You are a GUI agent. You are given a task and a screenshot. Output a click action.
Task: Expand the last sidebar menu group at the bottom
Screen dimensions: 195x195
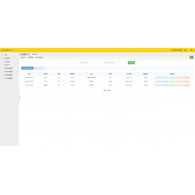[x=9, y=78]
